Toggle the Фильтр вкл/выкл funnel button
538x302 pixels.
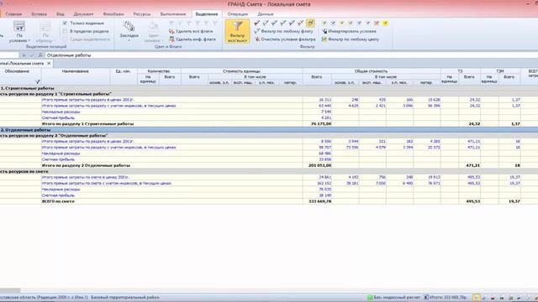coord(237,32)
